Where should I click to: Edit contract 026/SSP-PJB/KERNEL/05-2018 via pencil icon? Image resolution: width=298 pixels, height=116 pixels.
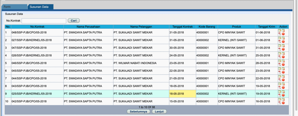pyautogui.click(x=280, y=54)
